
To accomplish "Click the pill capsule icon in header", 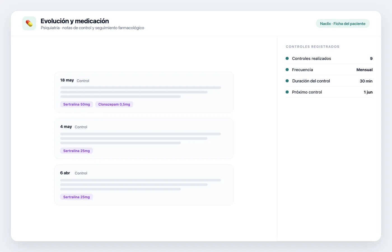I will pos(29,23).
